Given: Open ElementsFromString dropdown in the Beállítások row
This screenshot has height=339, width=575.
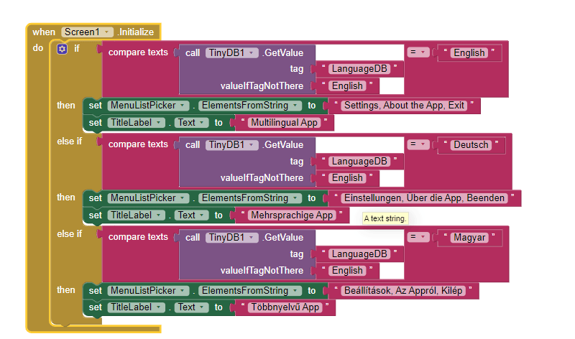Looking at the screenshot, I should point(250,291).
